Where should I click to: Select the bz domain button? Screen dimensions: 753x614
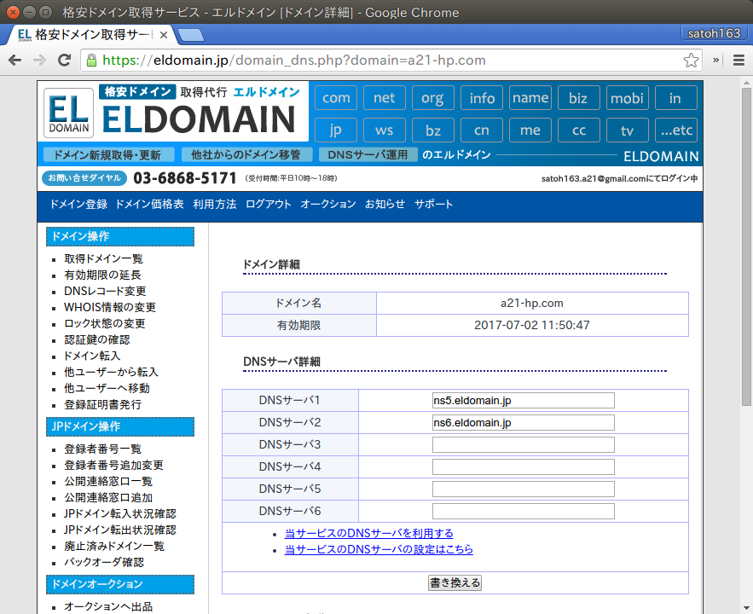[432, 130]
